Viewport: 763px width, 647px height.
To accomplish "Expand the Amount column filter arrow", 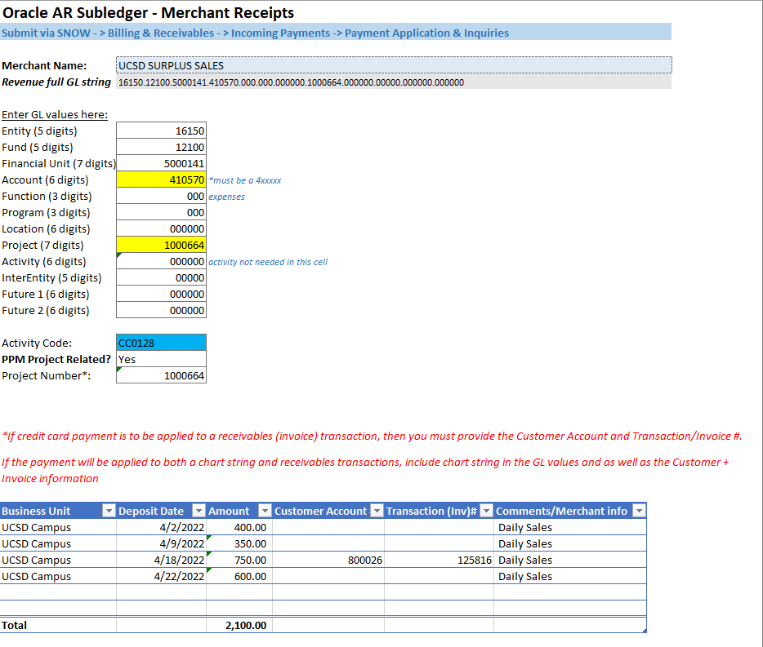I will [263, 511].
